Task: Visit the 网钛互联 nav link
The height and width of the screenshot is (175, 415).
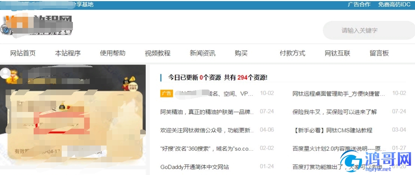Action: (338, 53)
